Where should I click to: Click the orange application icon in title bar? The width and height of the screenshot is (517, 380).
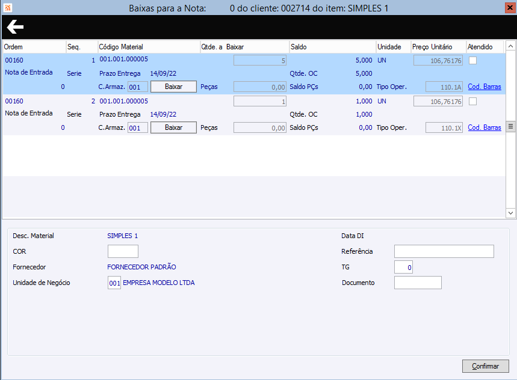8,8
